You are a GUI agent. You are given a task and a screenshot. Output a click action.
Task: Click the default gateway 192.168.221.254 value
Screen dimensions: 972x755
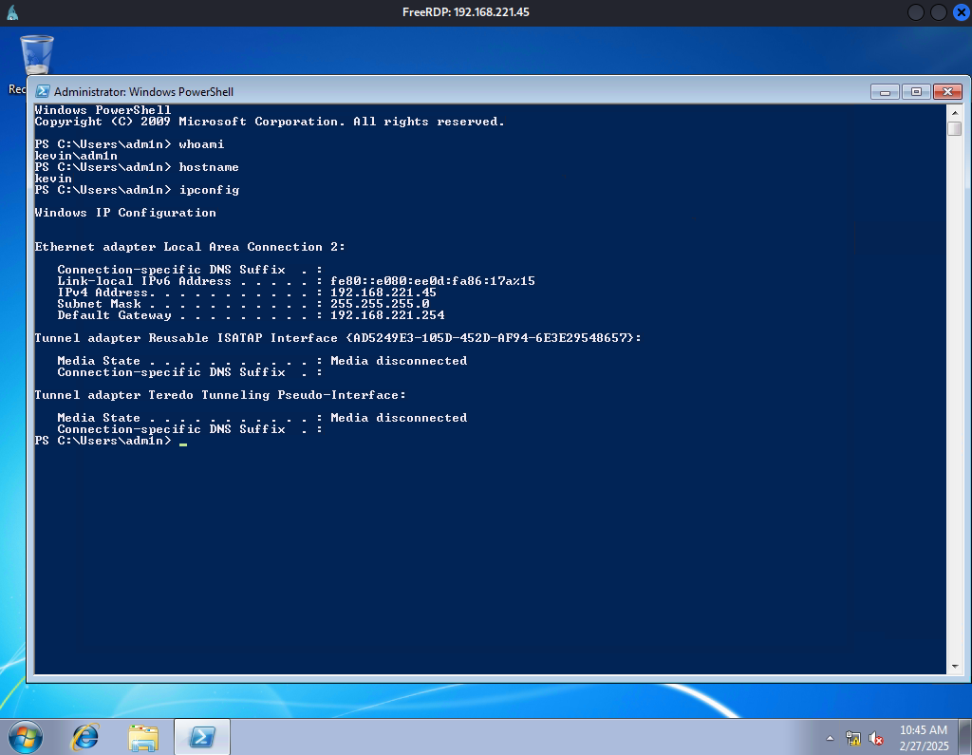[387, 315]
